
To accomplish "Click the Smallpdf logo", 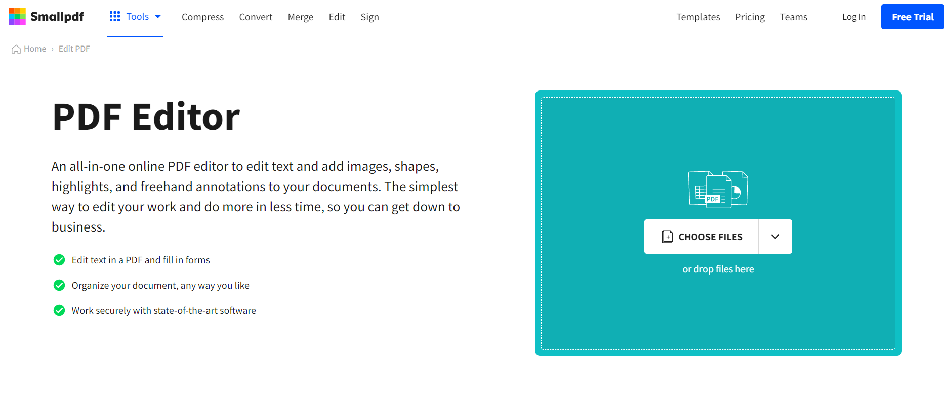I will point(46,16).
